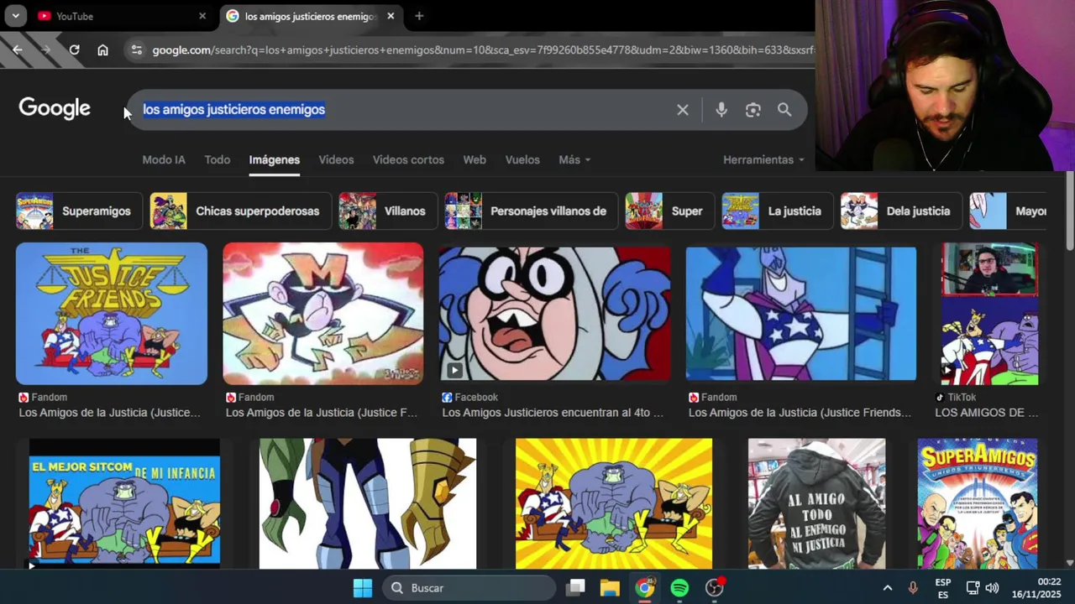1075x604 pixels.
Task: Open the tab search dropdown arrow
Action: point(15,16)
